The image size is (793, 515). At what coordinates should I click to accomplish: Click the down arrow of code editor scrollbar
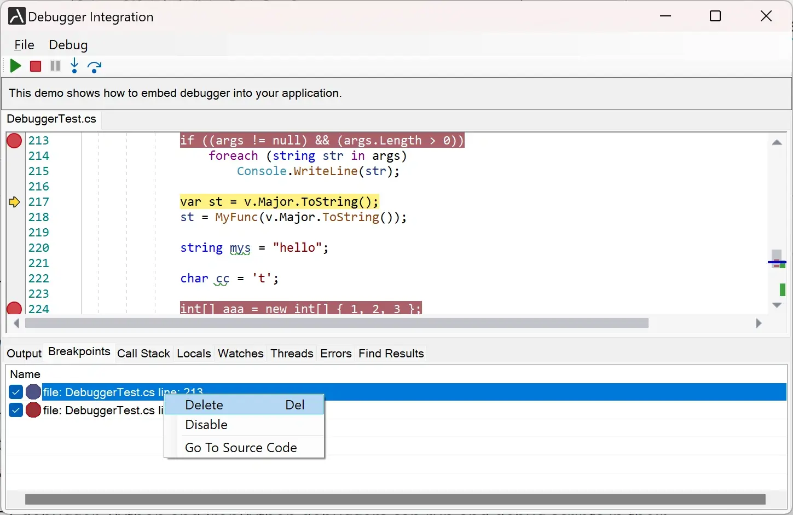pos(777,305)
